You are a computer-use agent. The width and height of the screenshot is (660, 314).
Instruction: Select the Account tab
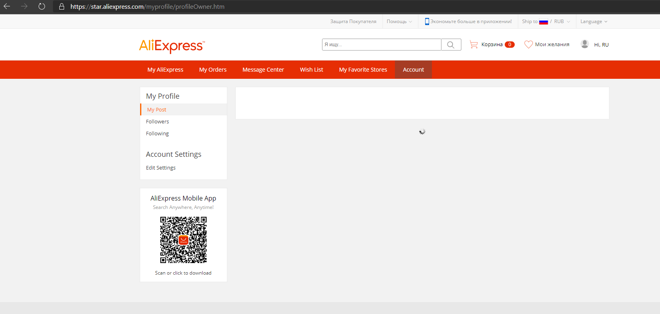[413, 70]
